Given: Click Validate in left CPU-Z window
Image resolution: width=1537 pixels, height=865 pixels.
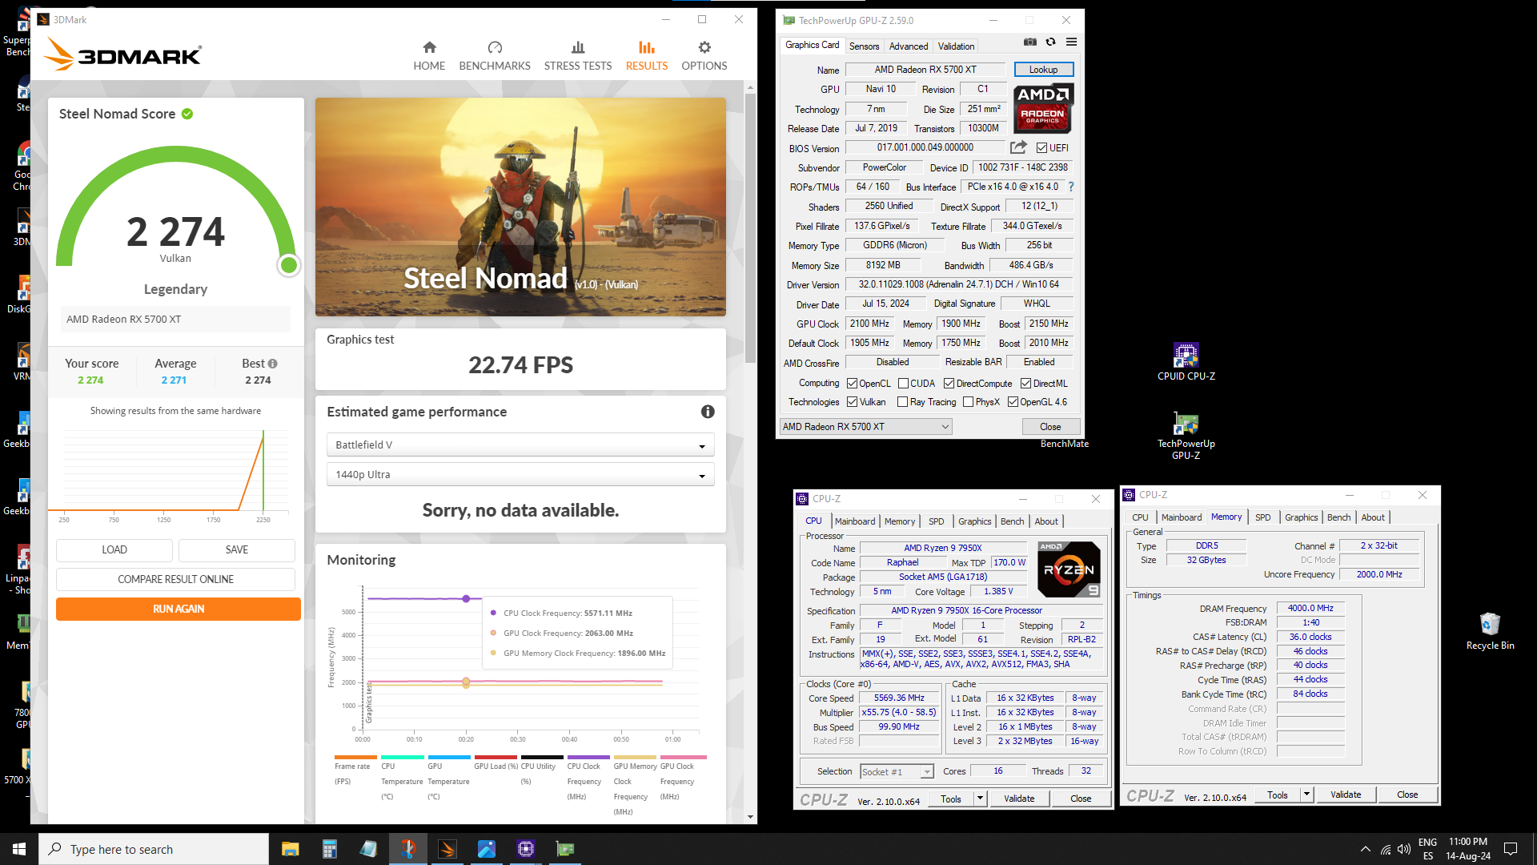Looking at the screenshot, I should 1019,799.
